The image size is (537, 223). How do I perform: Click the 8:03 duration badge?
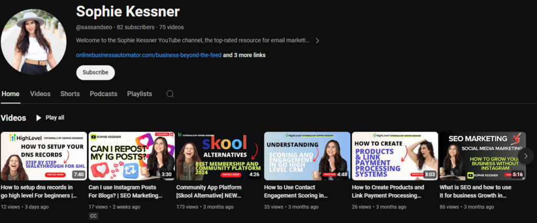point(429,174)
